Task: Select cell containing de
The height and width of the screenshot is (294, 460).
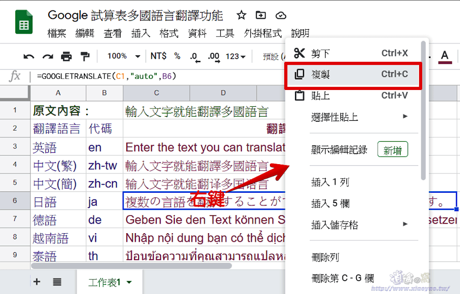Action: click(x=104, y=219)
